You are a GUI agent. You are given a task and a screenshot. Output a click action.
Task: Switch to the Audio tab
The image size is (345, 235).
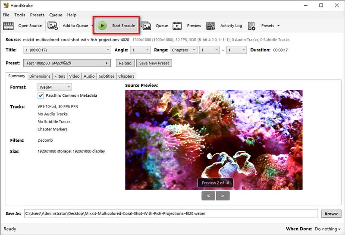click(89, 76)
